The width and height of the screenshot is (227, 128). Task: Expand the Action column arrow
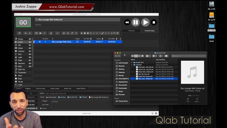tap(103, 39)
